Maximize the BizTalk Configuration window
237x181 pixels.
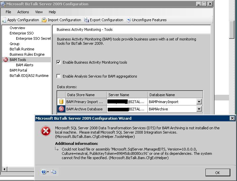coord(204,4)
